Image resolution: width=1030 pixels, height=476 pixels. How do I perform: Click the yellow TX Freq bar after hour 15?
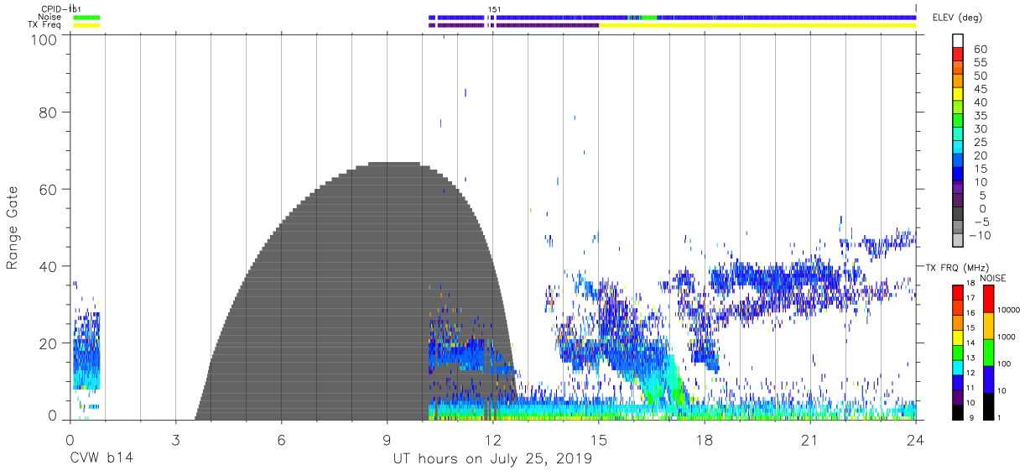pos(757,25)
